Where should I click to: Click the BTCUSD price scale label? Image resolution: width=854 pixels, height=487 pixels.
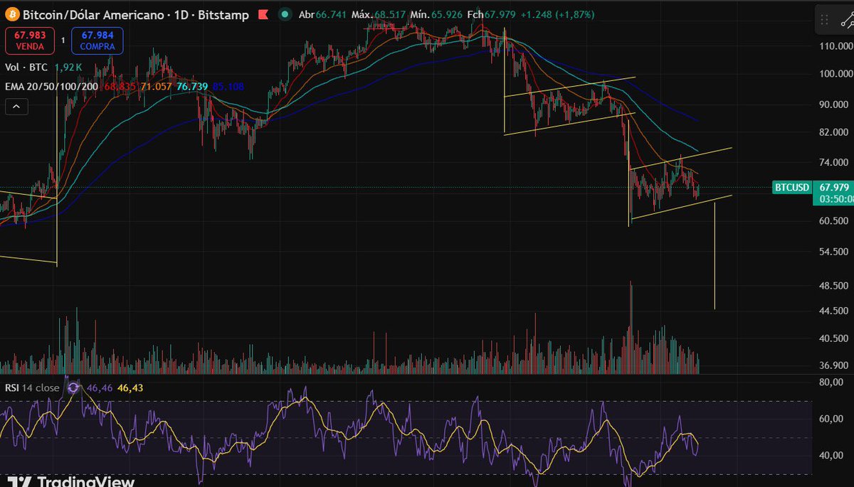[x=793, y=188]
